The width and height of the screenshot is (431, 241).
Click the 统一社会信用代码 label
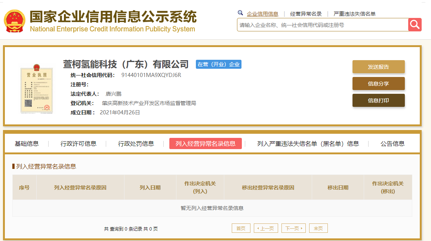point(93,75)
